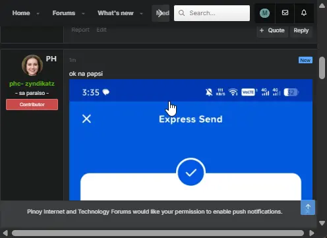Image resolution: width=327 pixels, height=238 pixels.
Task: Click the New post label
Action: click(305, 60)
